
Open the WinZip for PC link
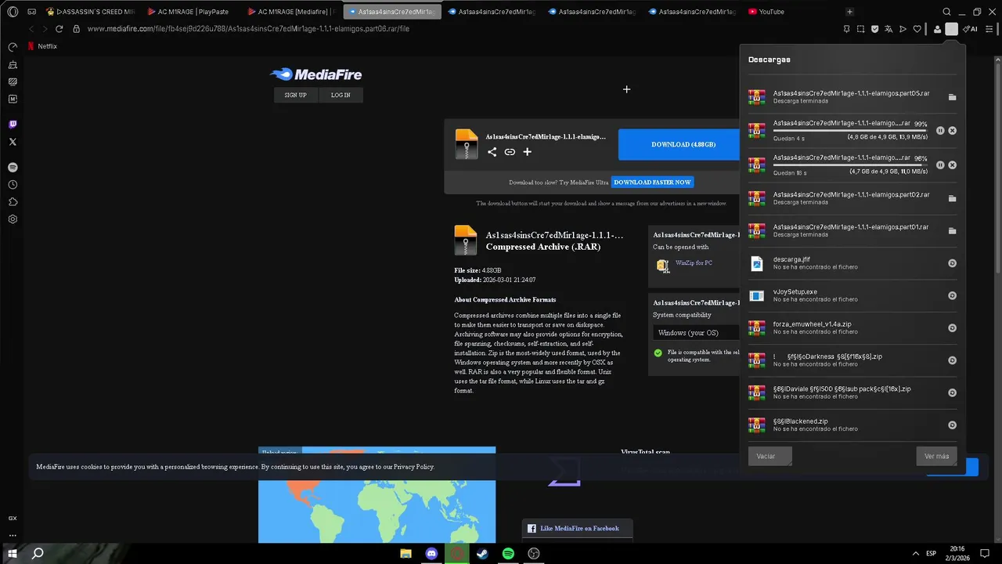694,263
